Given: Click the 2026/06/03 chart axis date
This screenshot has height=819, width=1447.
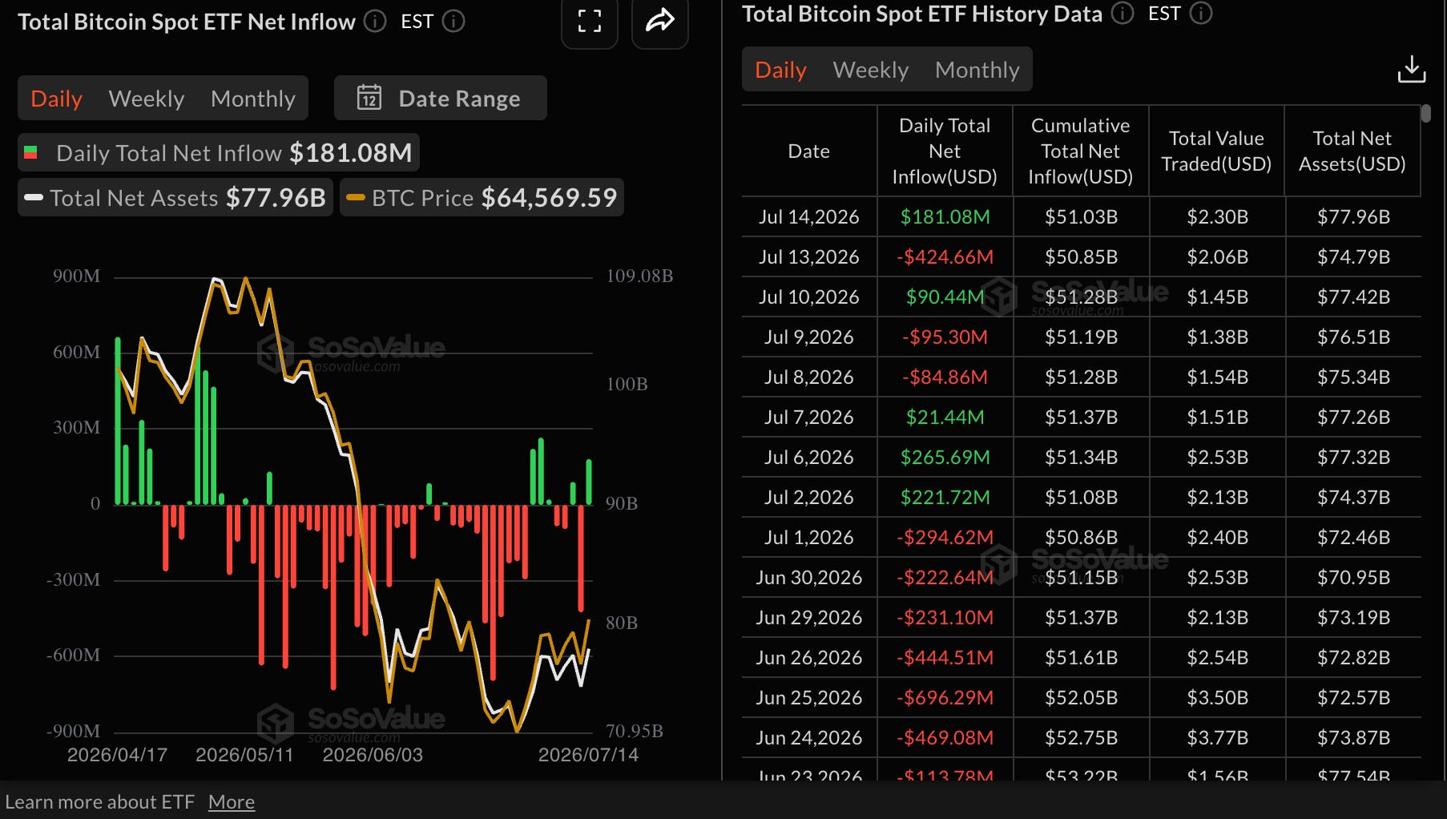Looking at the screenshot, I should click(x=373, y=755).
